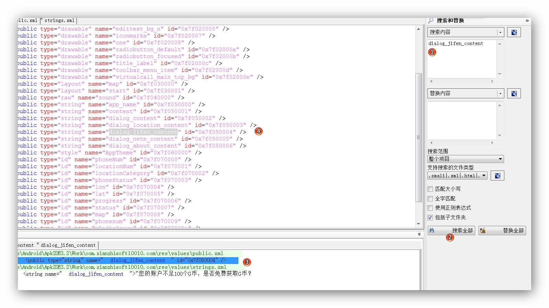
Task: Close the strings.xml tab via its x
Action: pyautogui.click(x=42, y=19)
